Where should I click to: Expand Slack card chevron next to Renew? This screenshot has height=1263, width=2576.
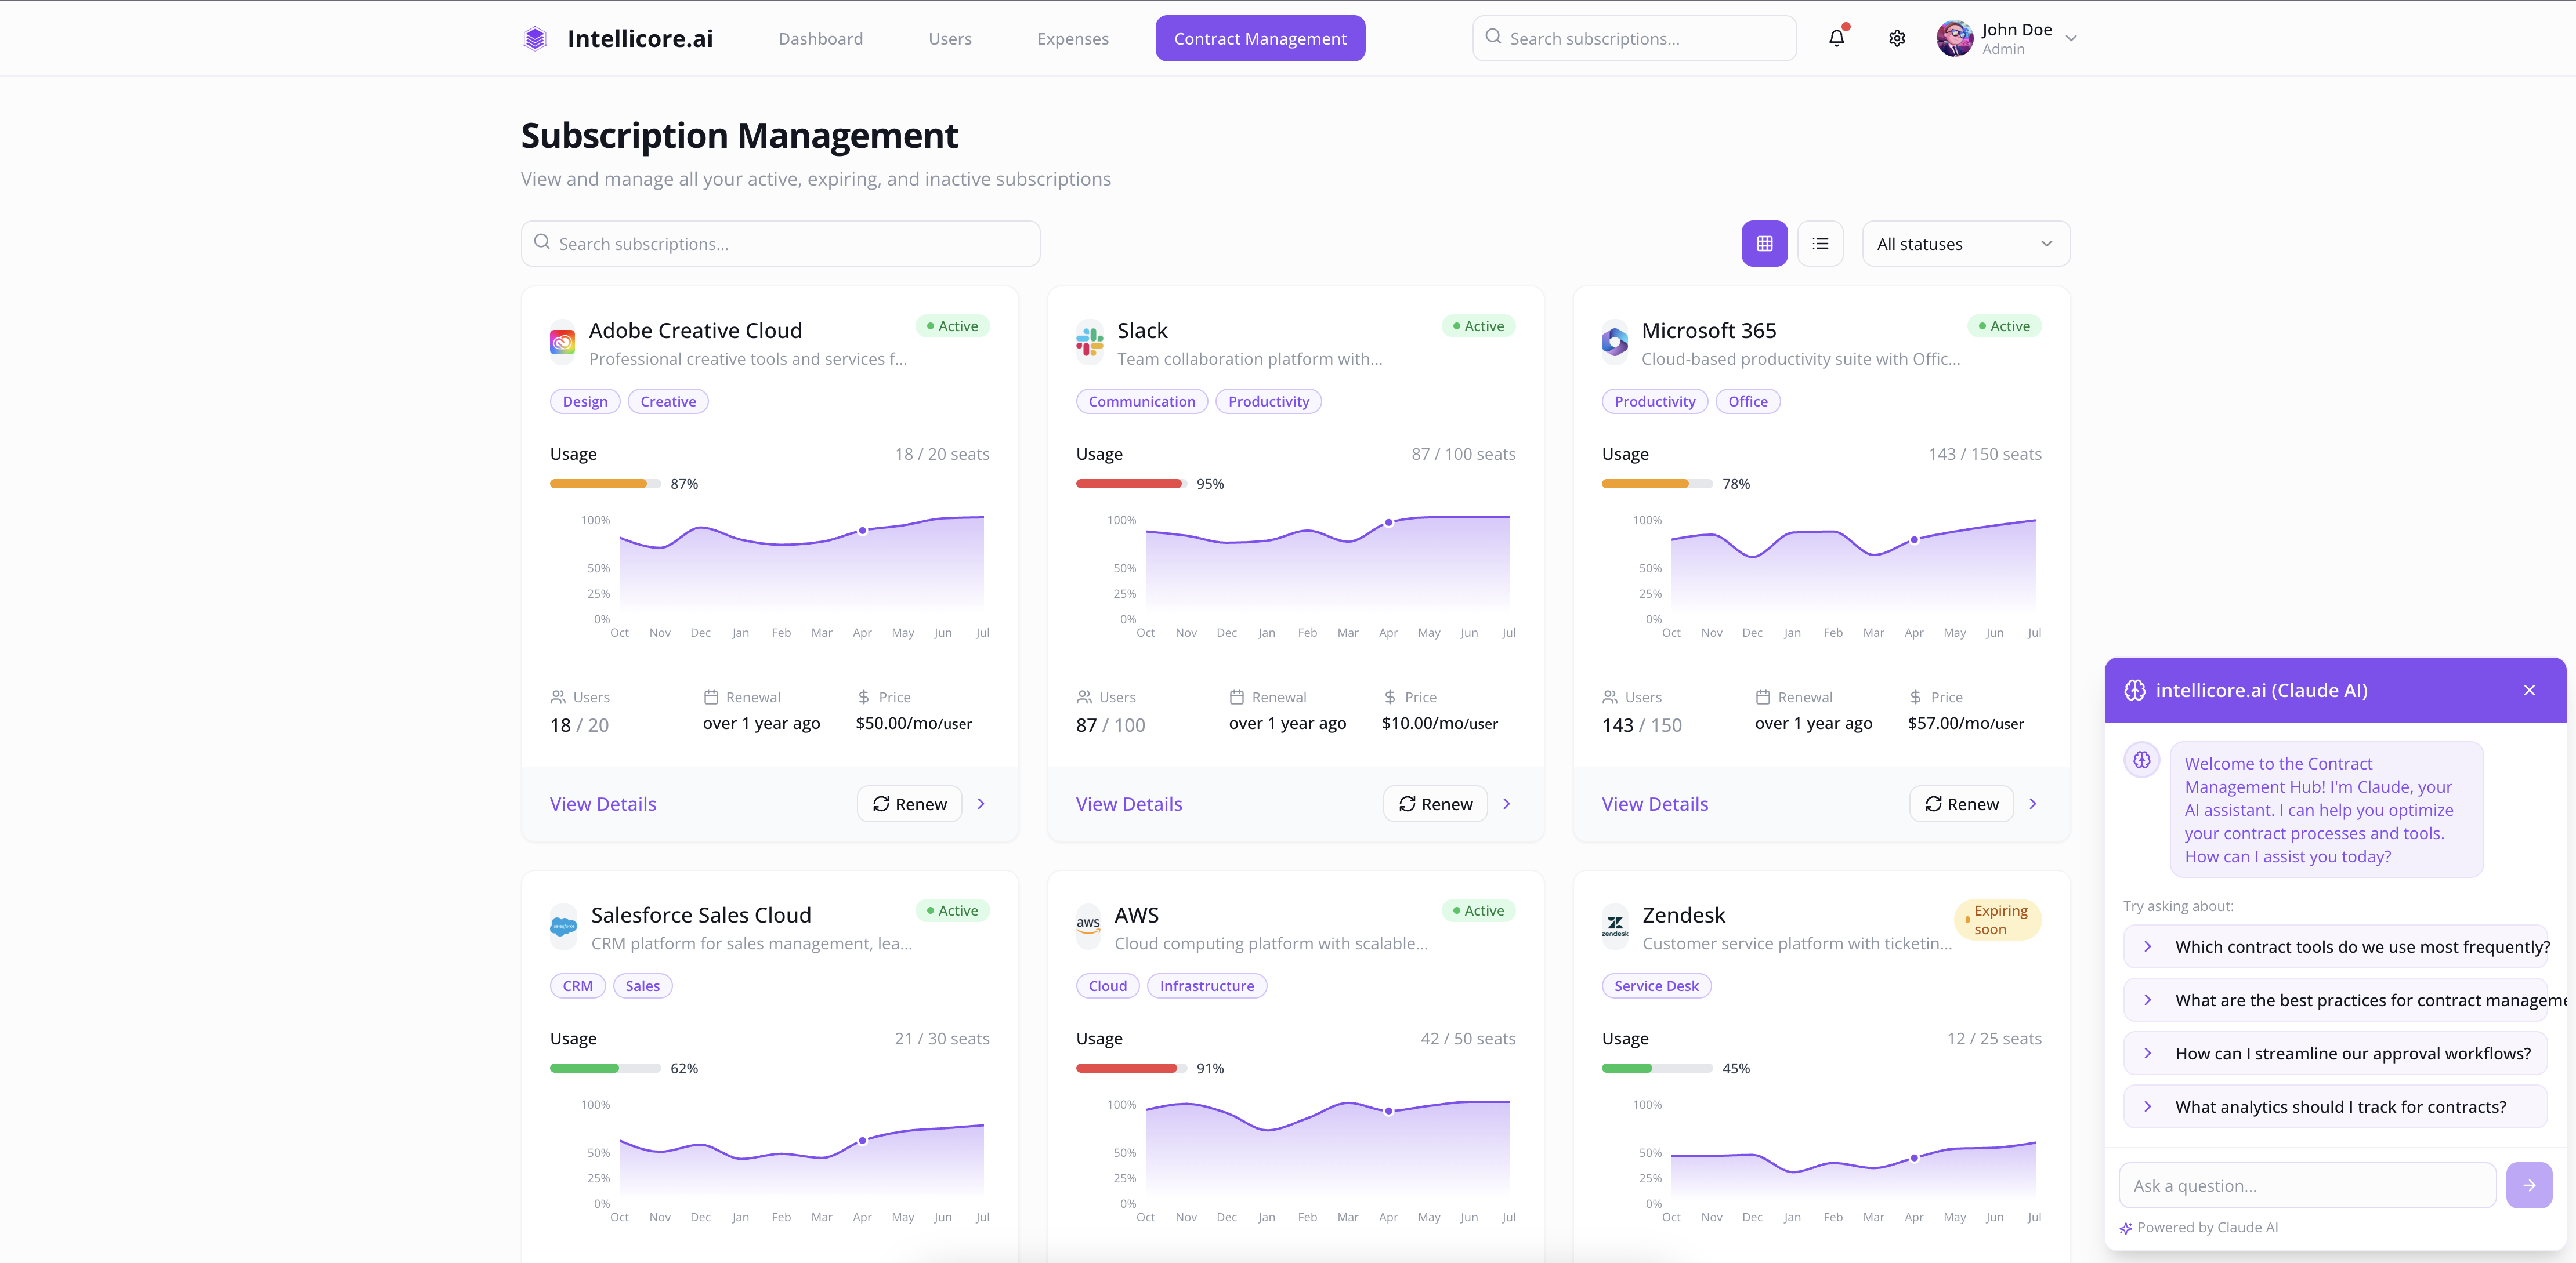tap(1507, 804)
